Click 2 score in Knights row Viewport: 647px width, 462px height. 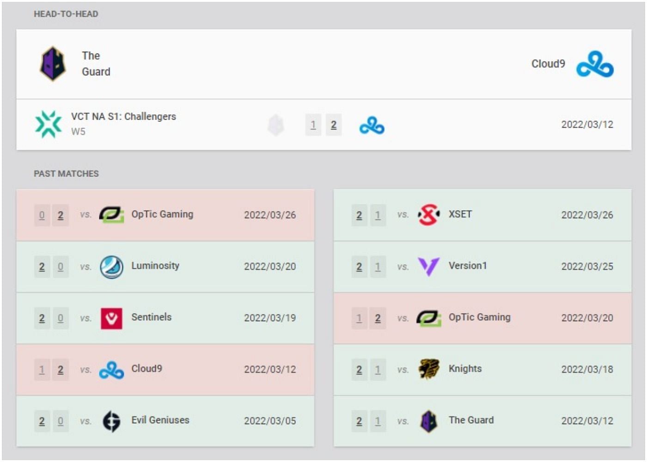pos(359,370)
